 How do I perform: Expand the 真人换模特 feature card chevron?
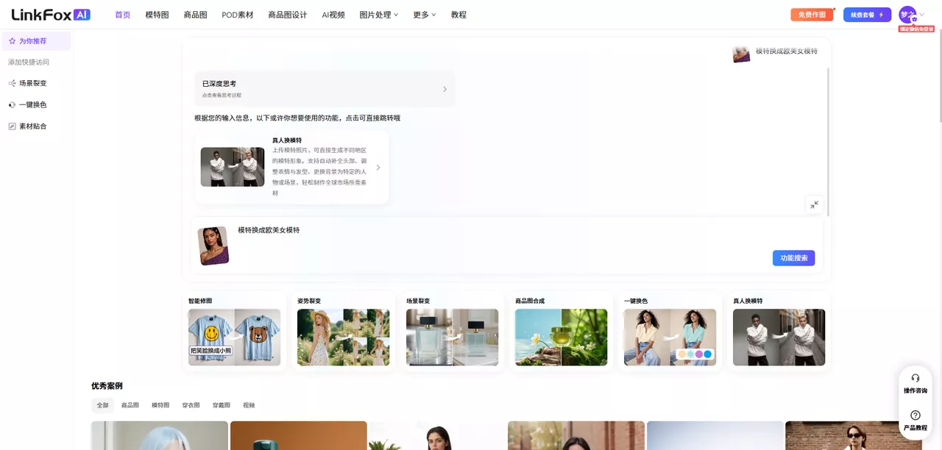pos(378,167)
